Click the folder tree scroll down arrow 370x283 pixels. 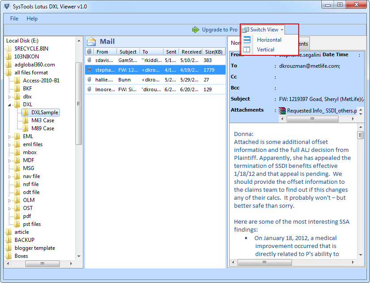point(79,256)
